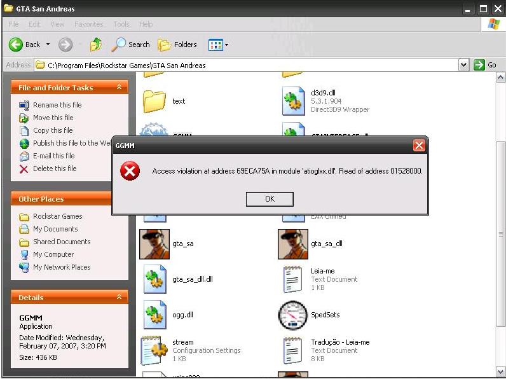Open Rockstar Games in Other Places
The width and height of the screenshot is (506, 379).
(x=58, y=216)
